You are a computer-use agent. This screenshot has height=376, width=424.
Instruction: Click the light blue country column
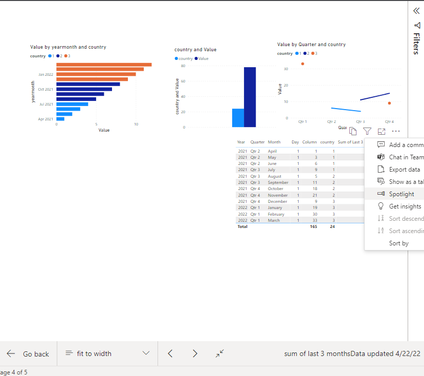(x=238, y=118)
